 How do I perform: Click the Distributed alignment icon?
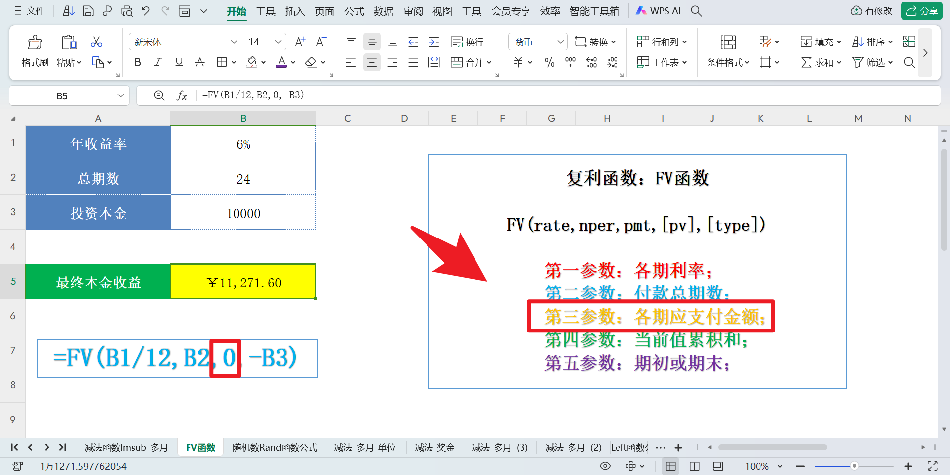point(434,62)
